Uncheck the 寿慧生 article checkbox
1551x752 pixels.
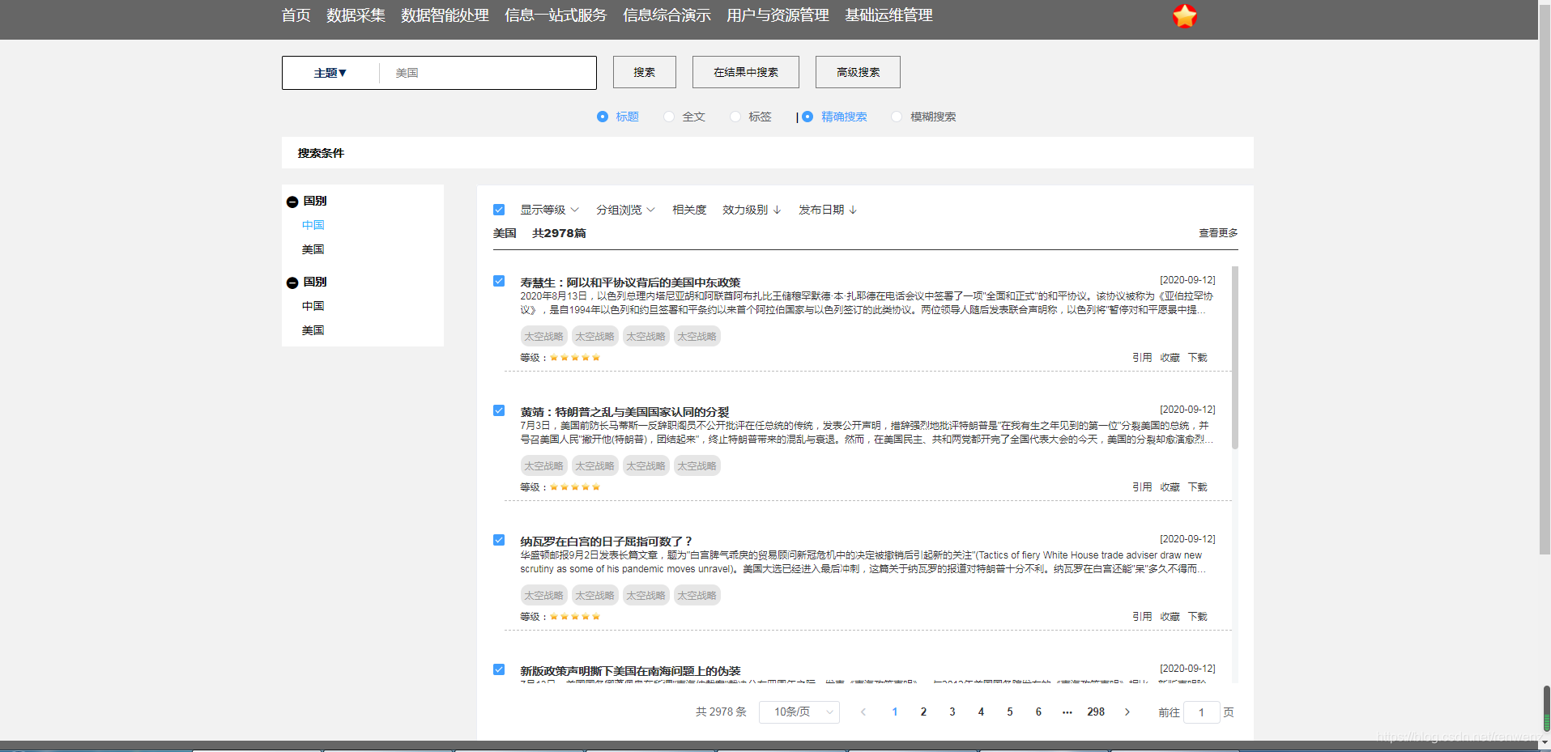point(499,281)
